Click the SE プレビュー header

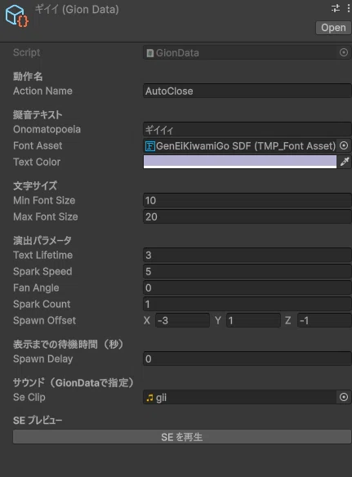coord(38,421)
